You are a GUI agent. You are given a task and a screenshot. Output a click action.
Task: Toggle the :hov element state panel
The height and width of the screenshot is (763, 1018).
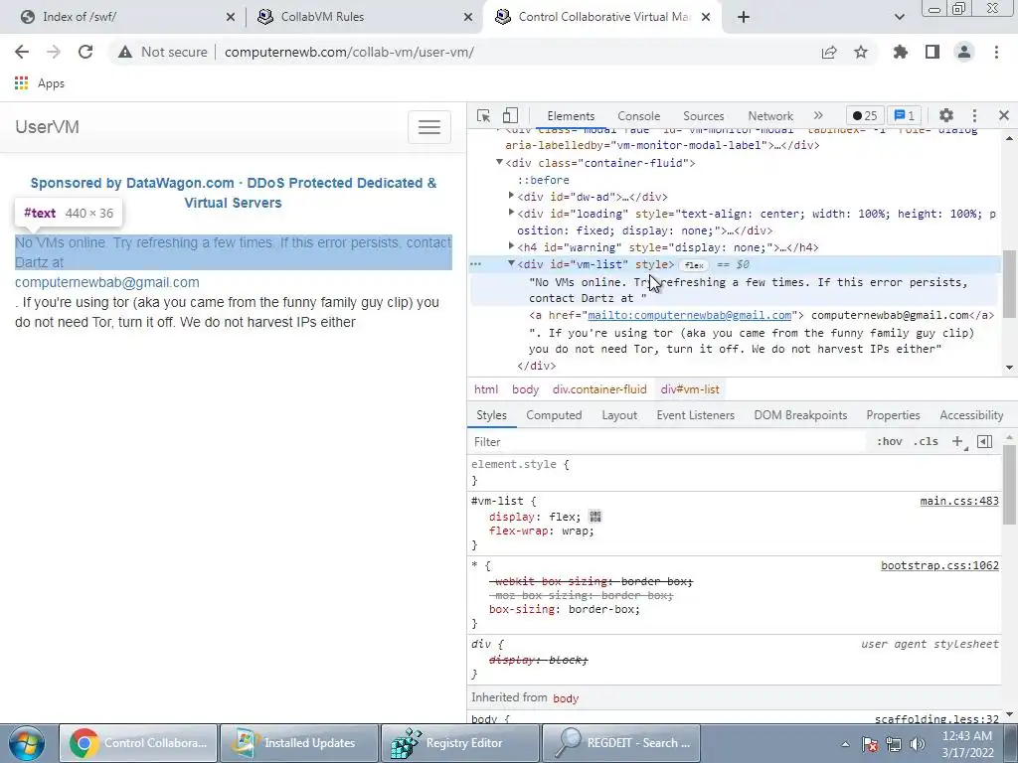(890, 441)
